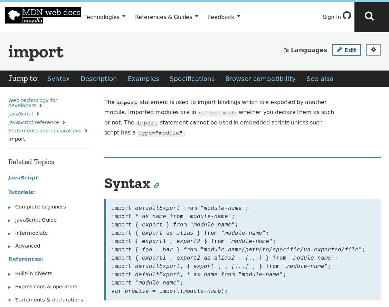The height and width of the screenshot is (307, 389).
Task: Open the Technologies dropdown menu
Action: click(105, 17)
